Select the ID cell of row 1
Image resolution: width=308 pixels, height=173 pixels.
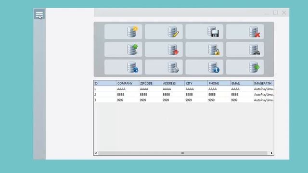coord(105,89)
